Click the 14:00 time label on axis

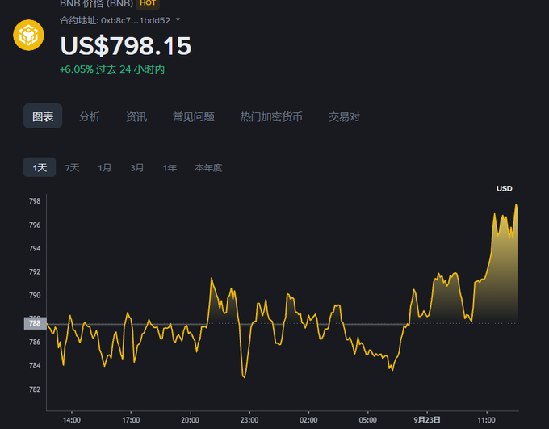72,420
